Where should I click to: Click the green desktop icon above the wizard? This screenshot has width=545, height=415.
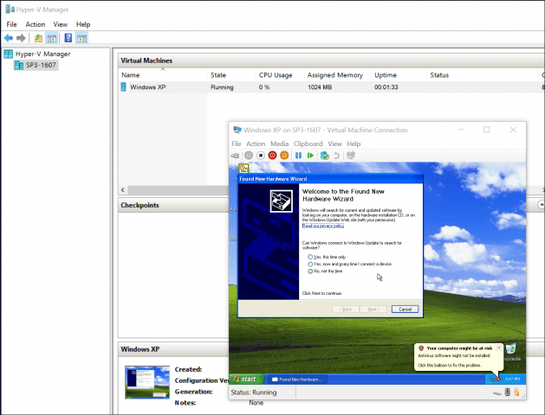pos(243,168)
